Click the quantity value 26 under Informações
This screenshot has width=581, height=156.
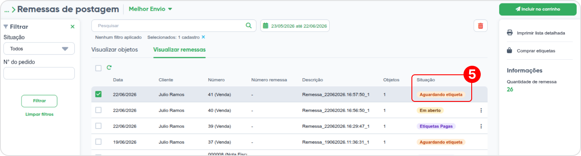point(510,89)
